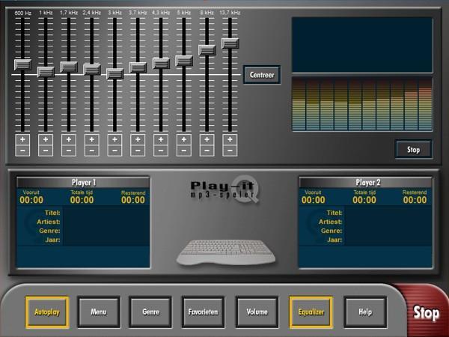Click the large red Stop button
The width and height of the screenshot is (449, 337).
coord(426,312)
